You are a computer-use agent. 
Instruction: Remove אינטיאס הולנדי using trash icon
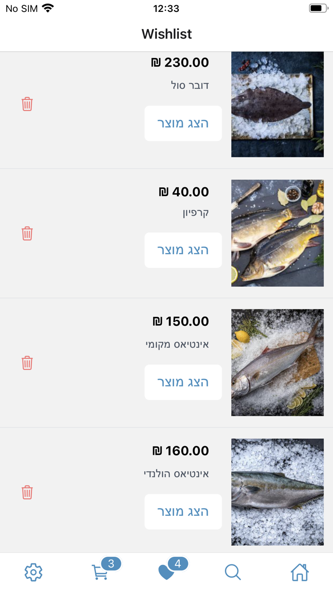coord(27,492)
